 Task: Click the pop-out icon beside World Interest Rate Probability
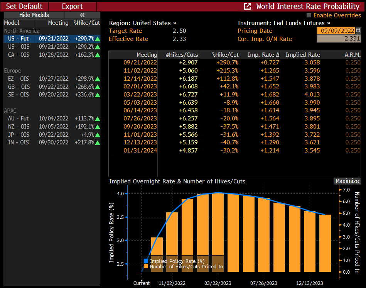[248, 7]
